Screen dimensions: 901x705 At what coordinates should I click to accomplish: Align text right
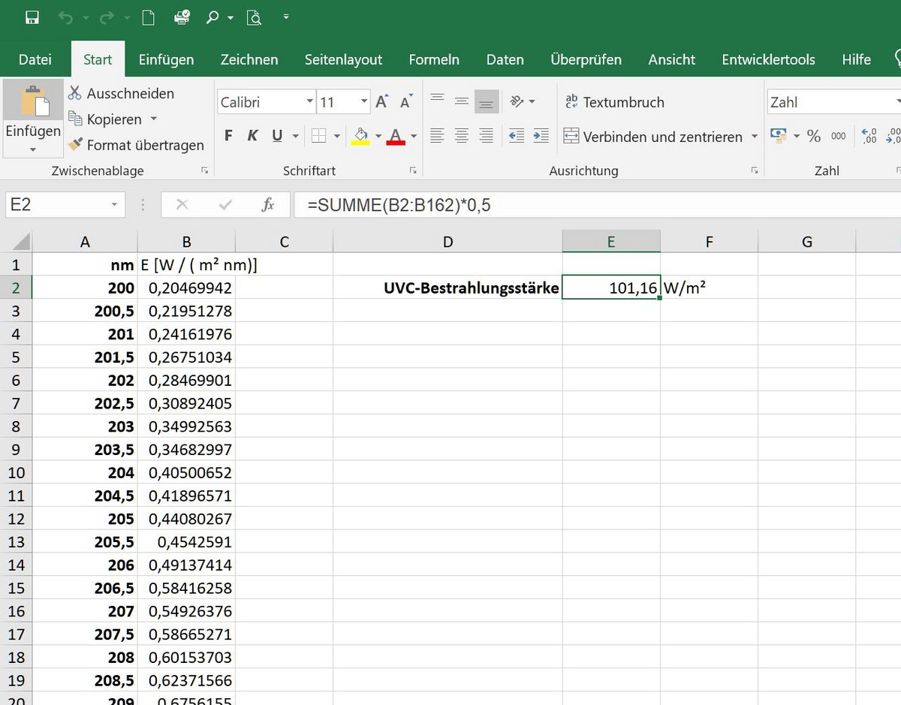pyautogui.click(x=487, y=136)
